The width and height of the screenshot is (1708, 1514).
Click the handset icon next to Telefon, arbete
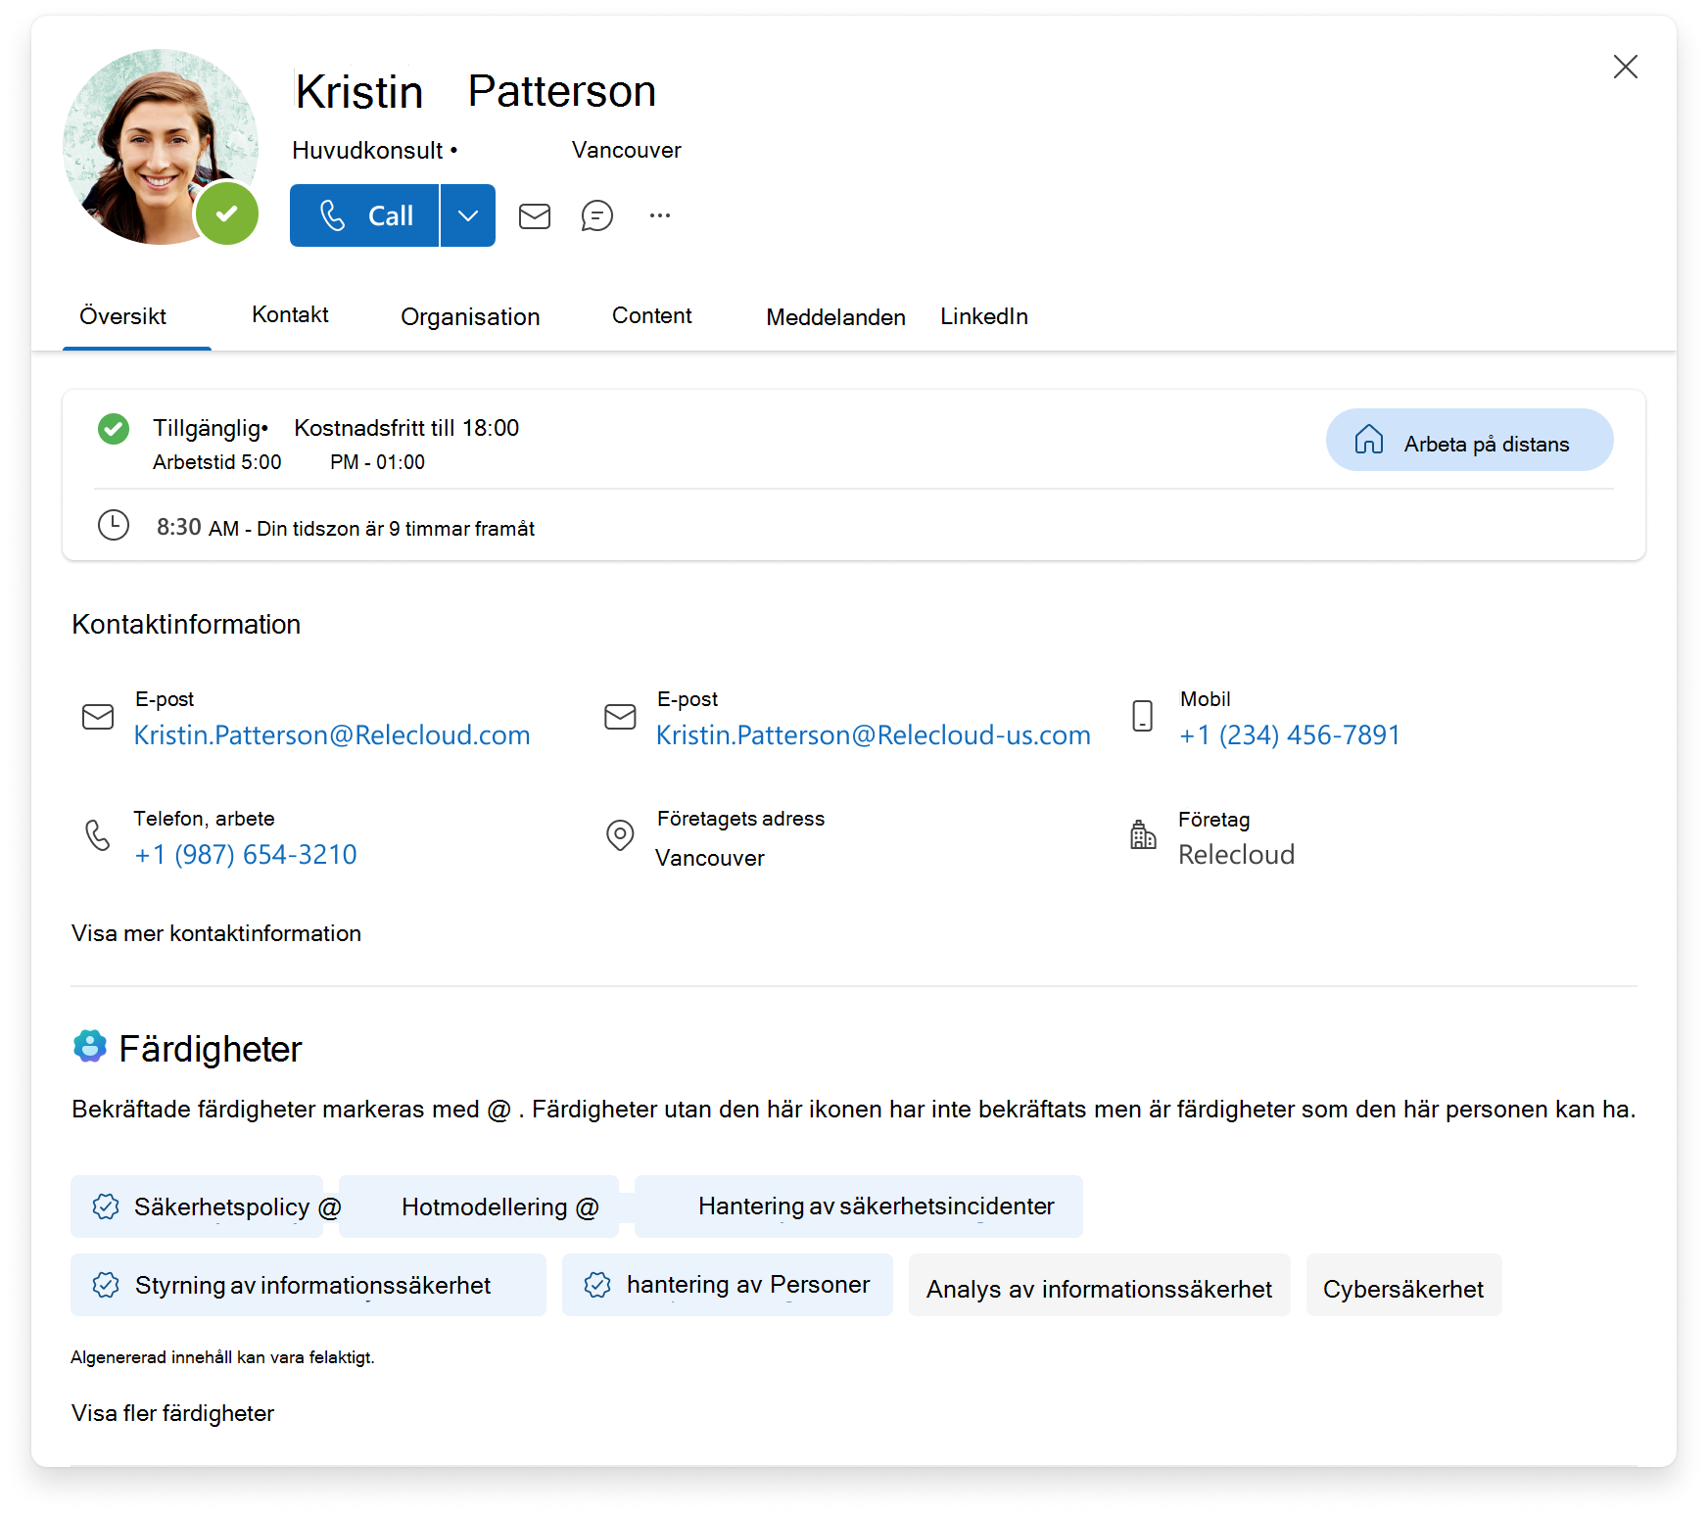click(98, 835)
